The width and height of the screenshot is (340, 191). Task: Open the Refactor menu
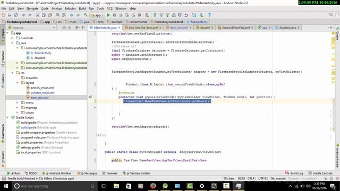click(70, 8)
